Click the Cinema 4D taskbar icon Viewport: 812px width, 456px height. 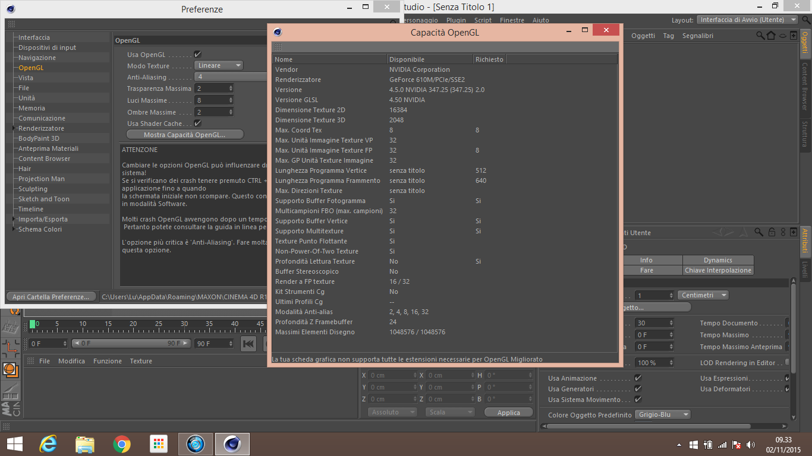[x=232, y=444]
